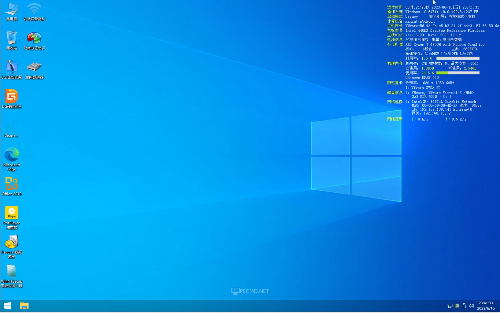Click the "SAS MBR 60GB [ C: ]" disk line

coord(431,96)
